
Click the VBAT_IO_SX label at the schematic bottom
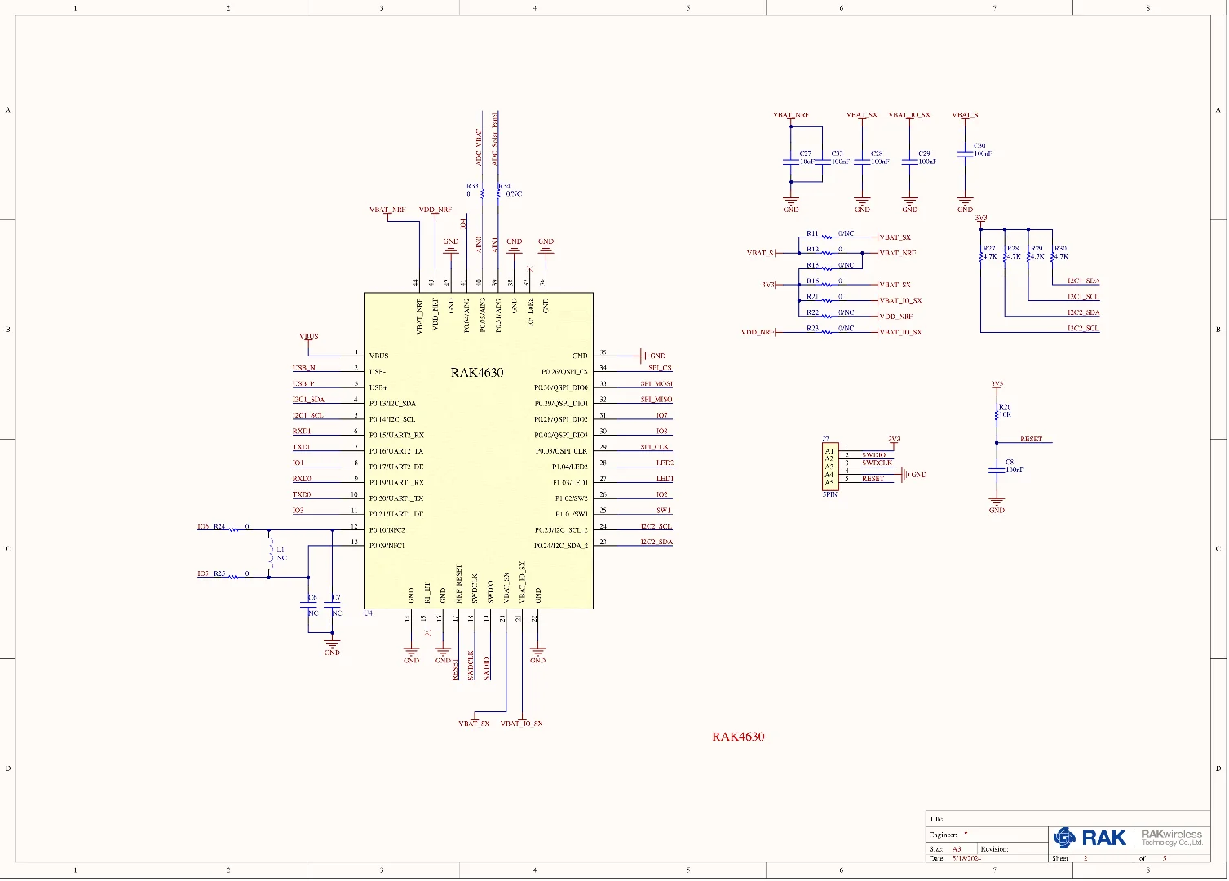click(521, 724)
